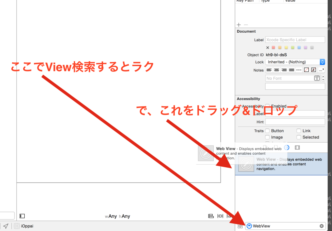Center-align the notes text
This screenshot has height=231, width=332.
(277, 70)
